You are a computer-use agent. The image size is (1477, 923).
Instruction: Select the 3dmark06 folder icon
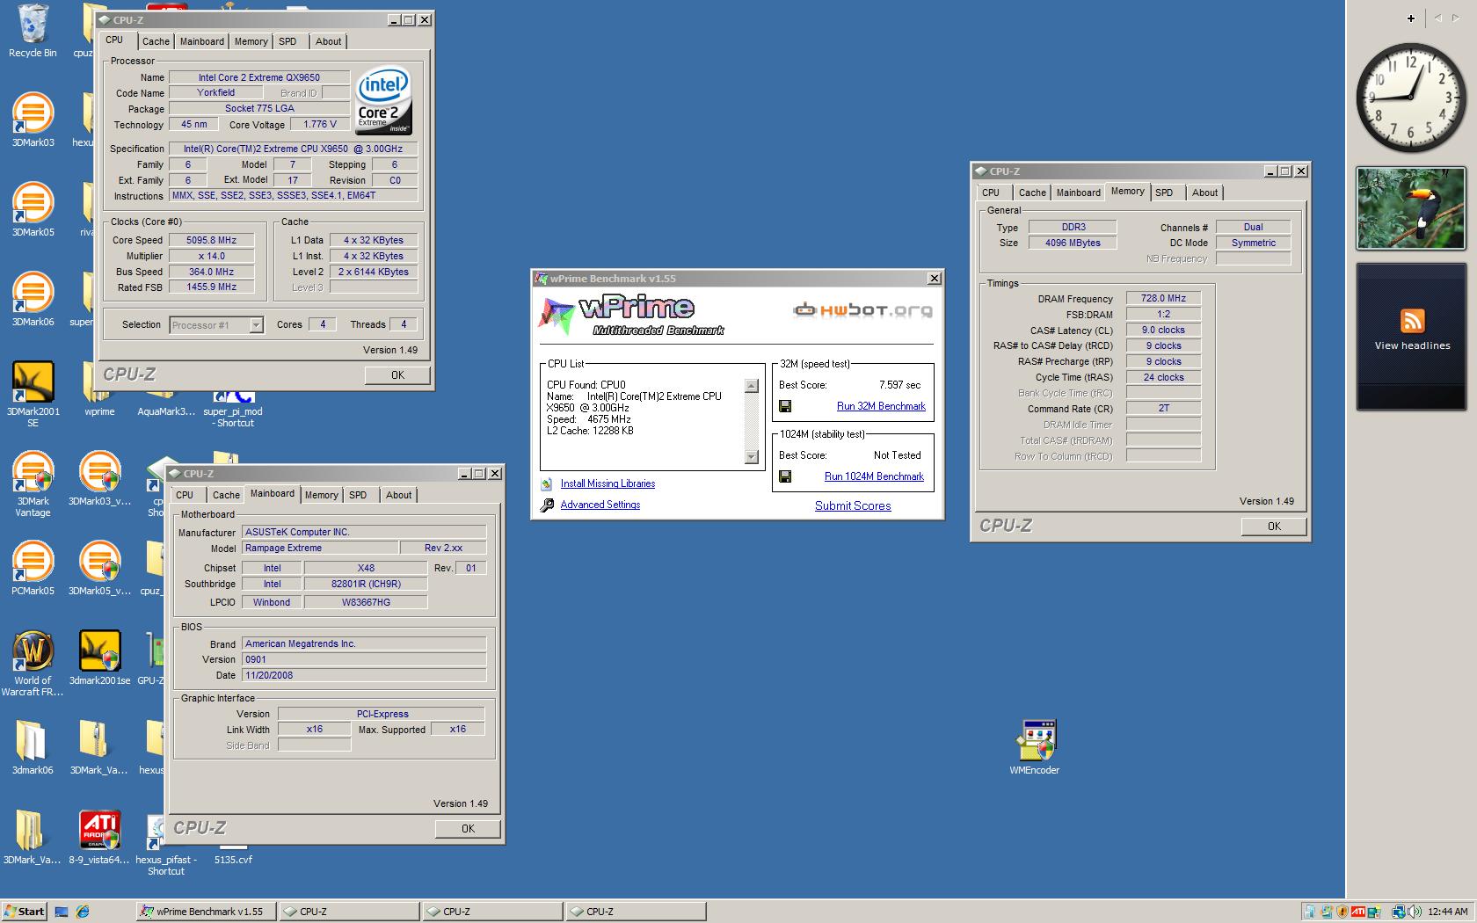pos(33,748)
